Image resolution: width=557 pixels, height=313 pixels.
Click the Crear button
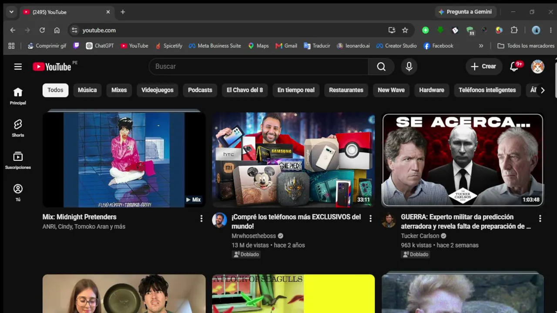pyautogui.click(x=483, y=67)
